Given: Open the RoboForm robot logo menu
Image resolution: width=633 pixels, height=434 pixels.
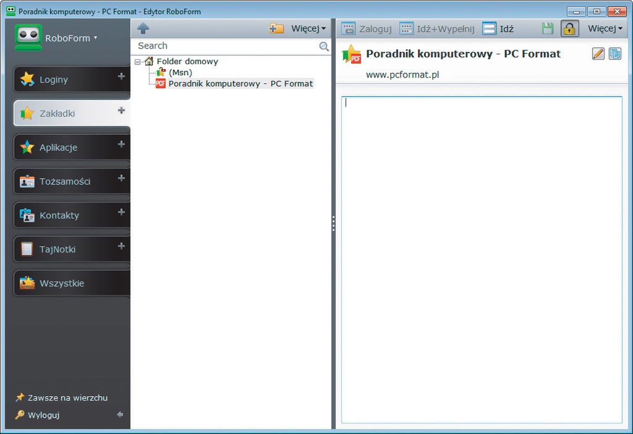Looking at the screenshot, I should click(28, 38).
